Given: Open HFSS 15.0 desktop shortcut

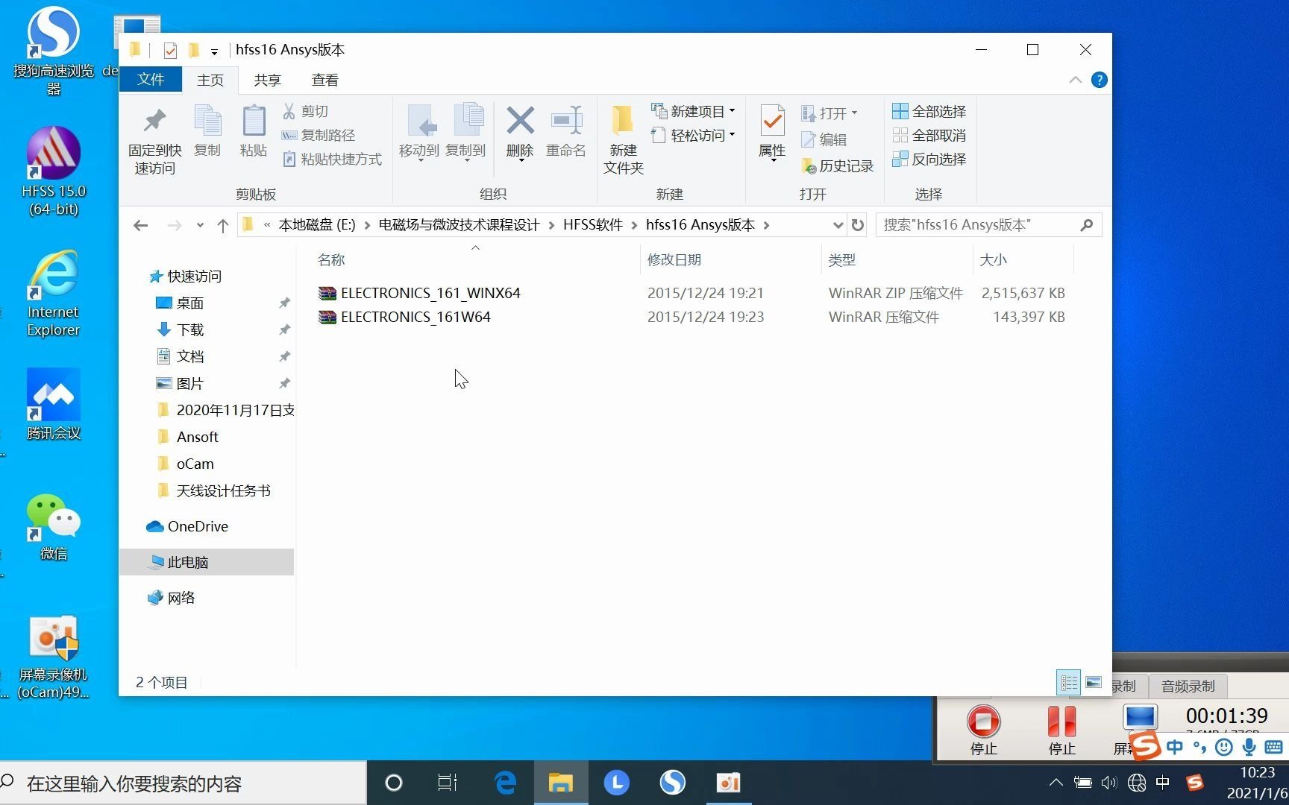Looking at the screenshot, I should [x=54, y=171].
